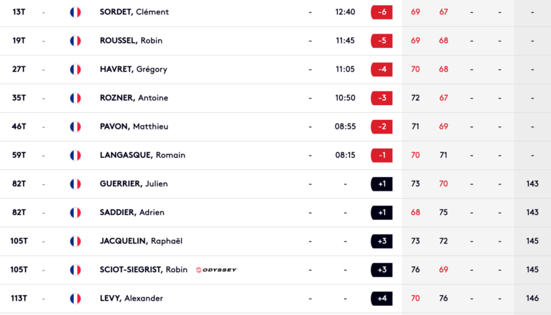Open SCIOT-SIEGRIST, Robin player details
Image resolution: width=551 pixels, height=315 pixels.
click(143, 270)
